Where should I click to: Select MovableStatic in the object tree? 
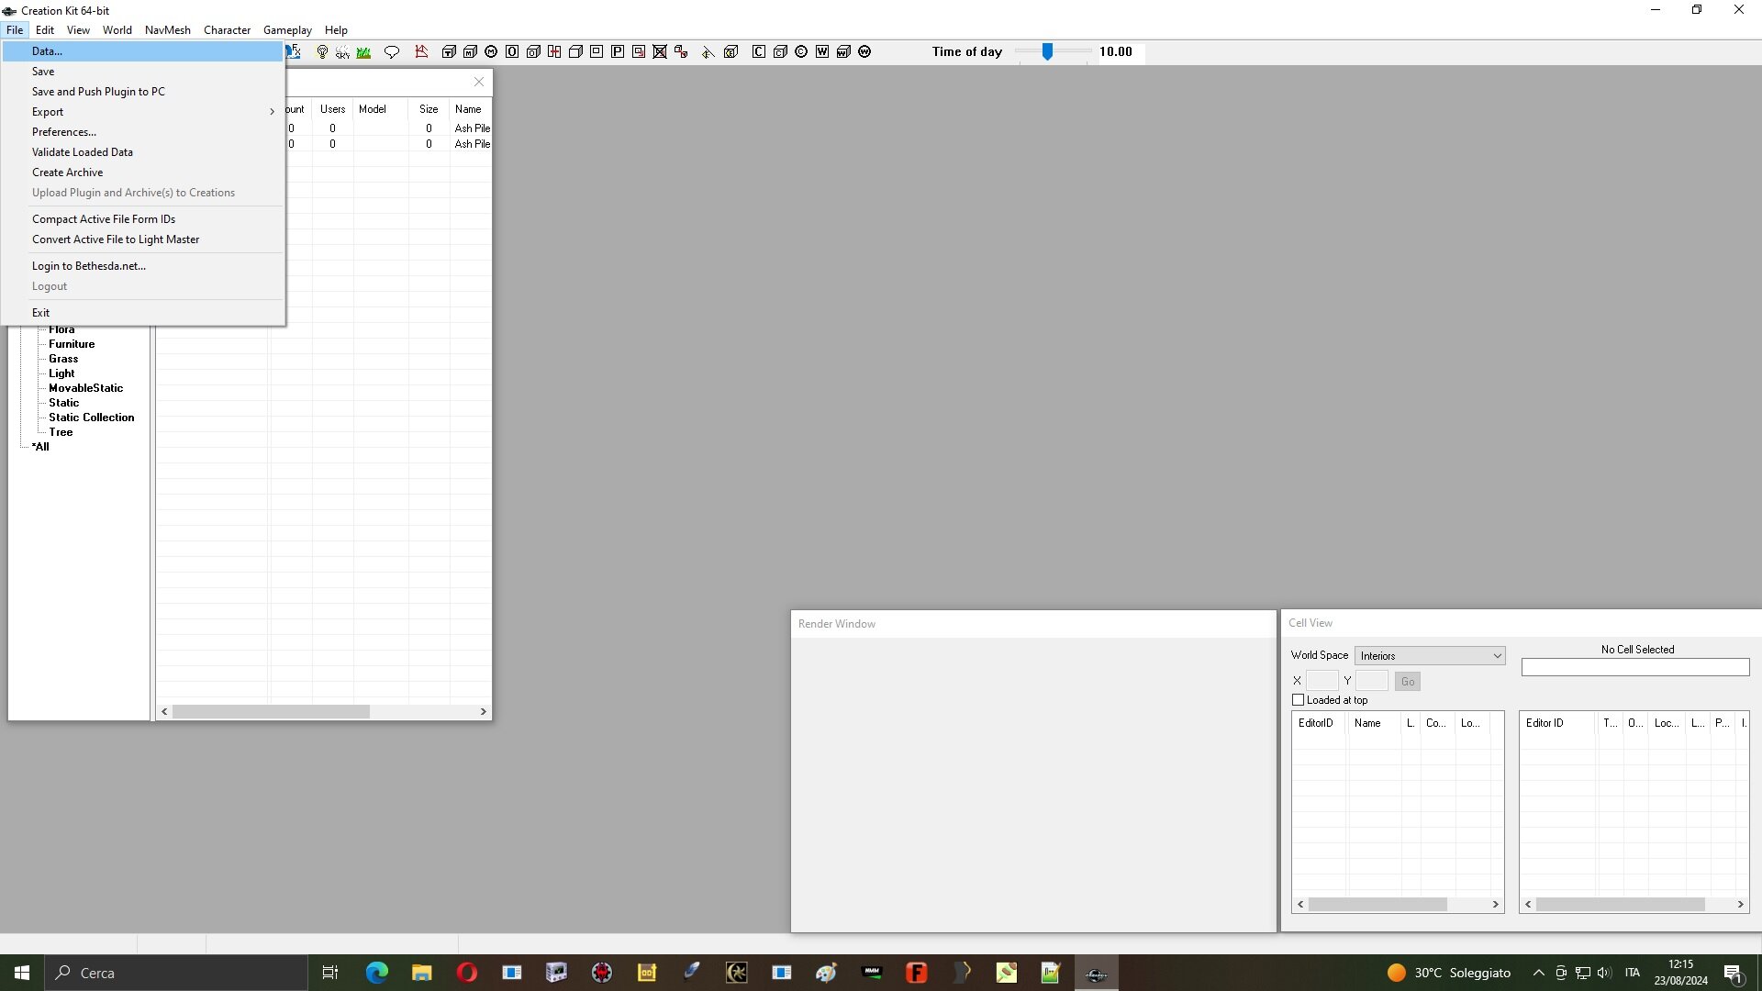point(85,388)
